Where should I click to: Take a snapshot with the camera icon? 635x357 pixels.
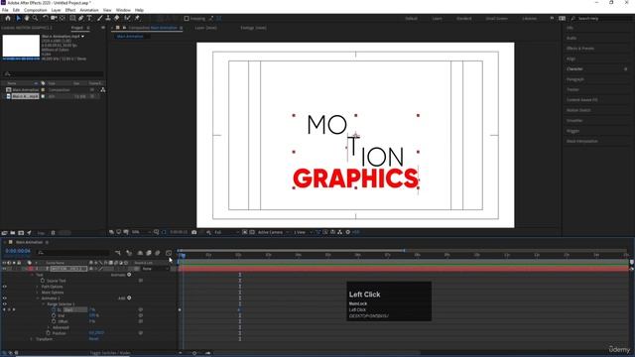194,232
